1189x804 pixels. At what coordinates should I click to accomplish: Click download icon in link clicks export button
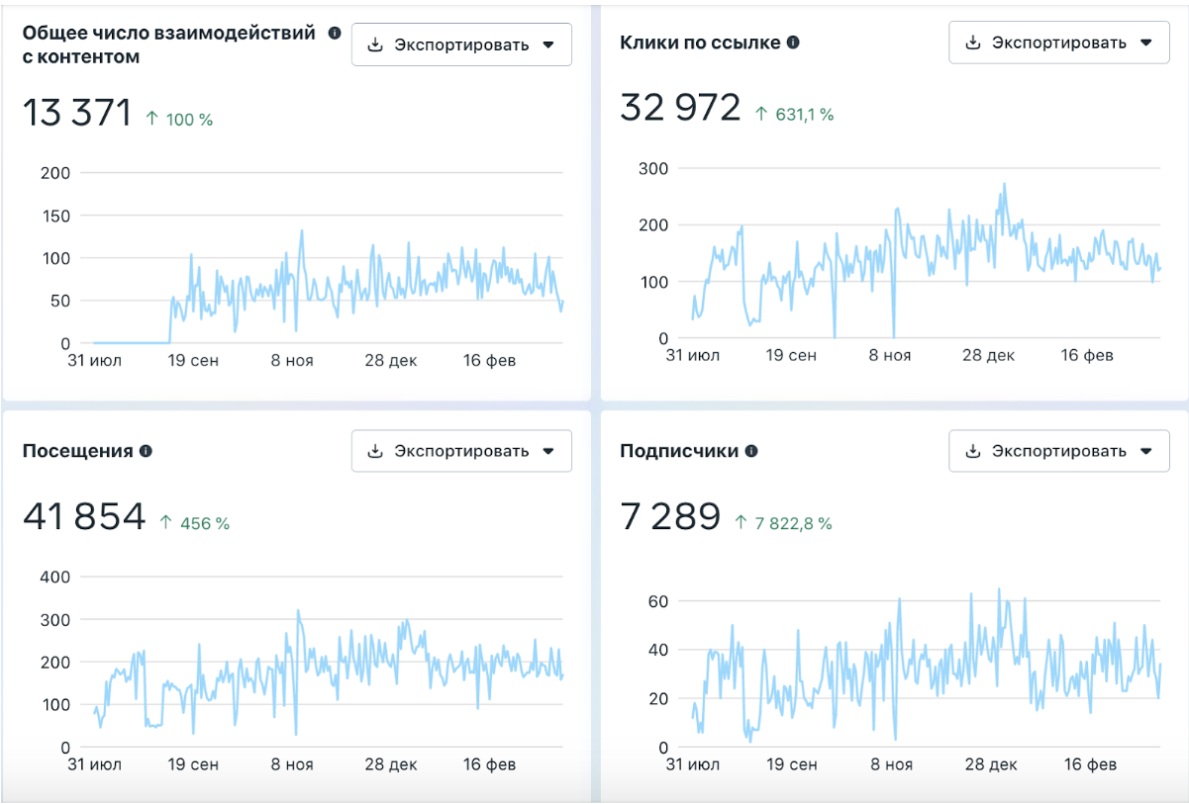tap(973, 43)
